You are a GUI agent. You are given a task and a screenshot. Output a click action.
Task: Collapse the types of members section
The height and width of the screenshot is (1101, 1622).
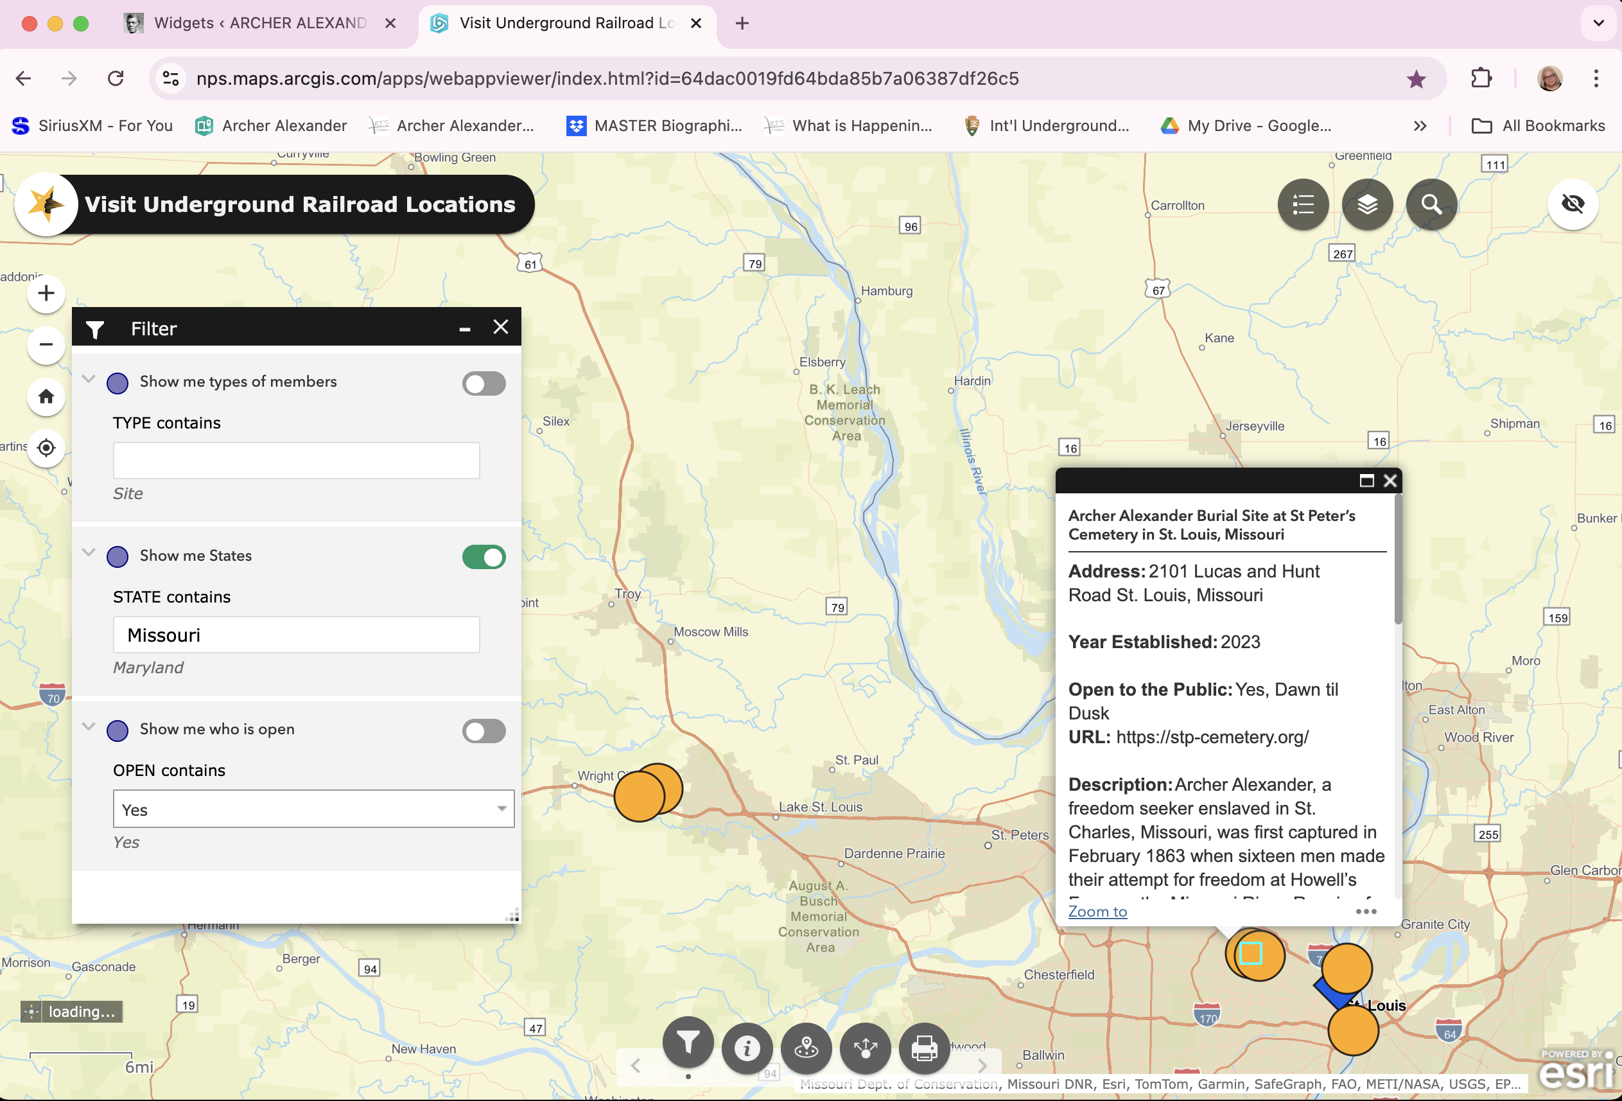tap(89, 379)
